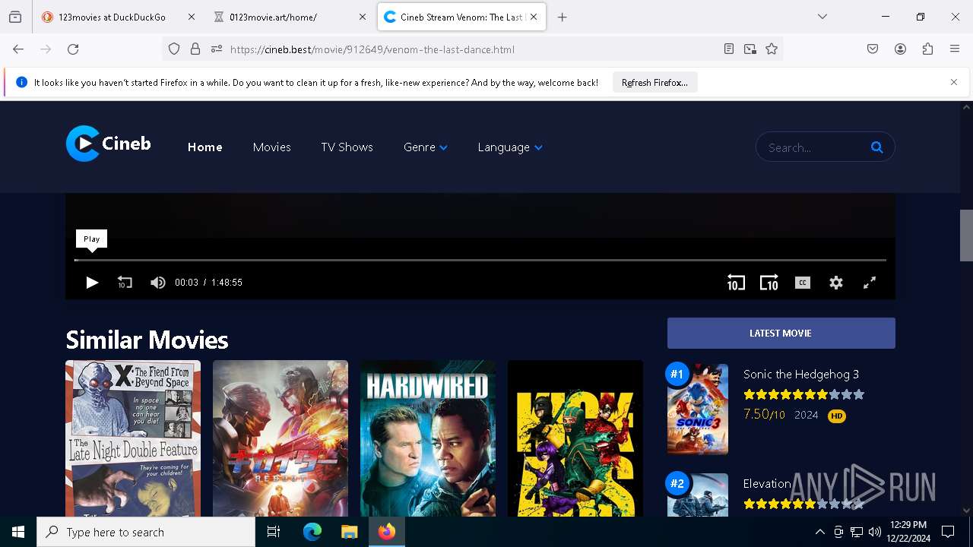Skip back 10 seconds icon at right

click(x=736, y=283)
